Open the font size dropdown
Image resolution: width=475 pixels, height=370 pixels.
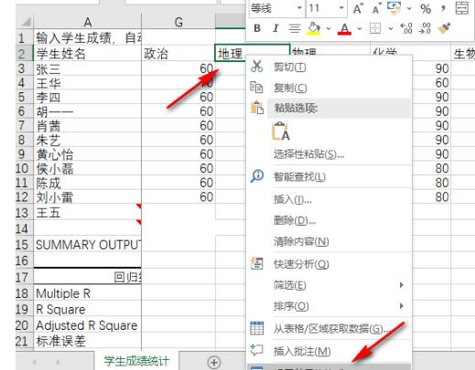point(341,8)
